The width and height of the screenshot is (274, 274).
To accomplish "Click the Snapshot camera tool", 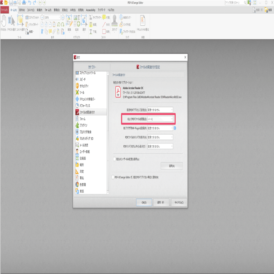I will point(32,17).
